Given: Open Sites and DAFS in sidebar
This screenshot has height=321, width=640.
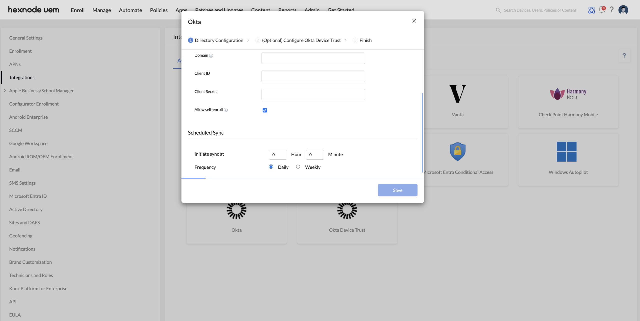Looking at the screenshot, I should (x=24, y=223).
